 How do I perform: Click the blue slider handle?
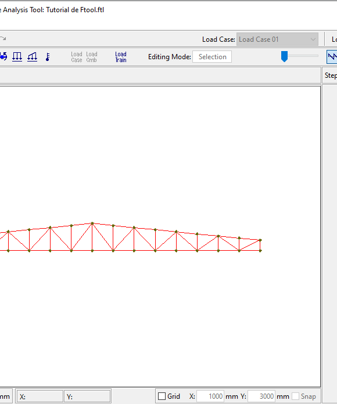(x=284, y=56)
